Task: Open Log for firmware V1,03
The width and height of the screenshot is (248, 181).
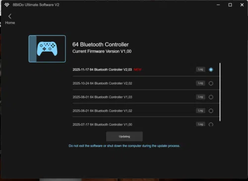Action: coord(200,97)
